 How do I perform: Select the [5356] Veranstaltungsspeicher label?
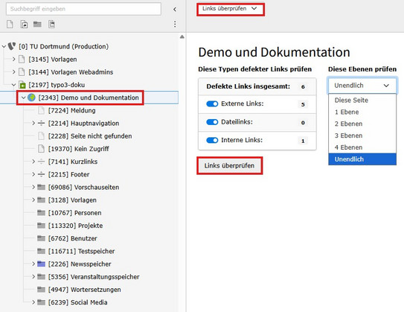tap(94, 277)
